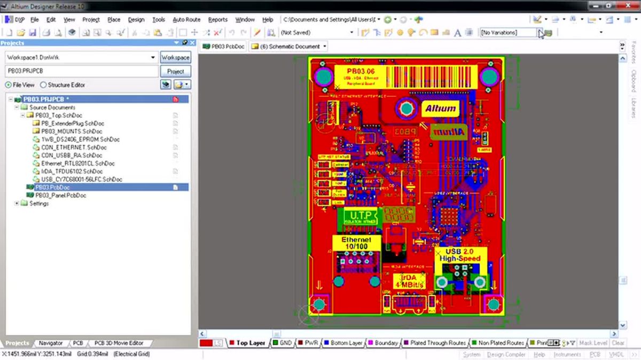Viewport: 641px width, 360px height.
Task: Select the Place Text tool icon
Action: [457, 33]
